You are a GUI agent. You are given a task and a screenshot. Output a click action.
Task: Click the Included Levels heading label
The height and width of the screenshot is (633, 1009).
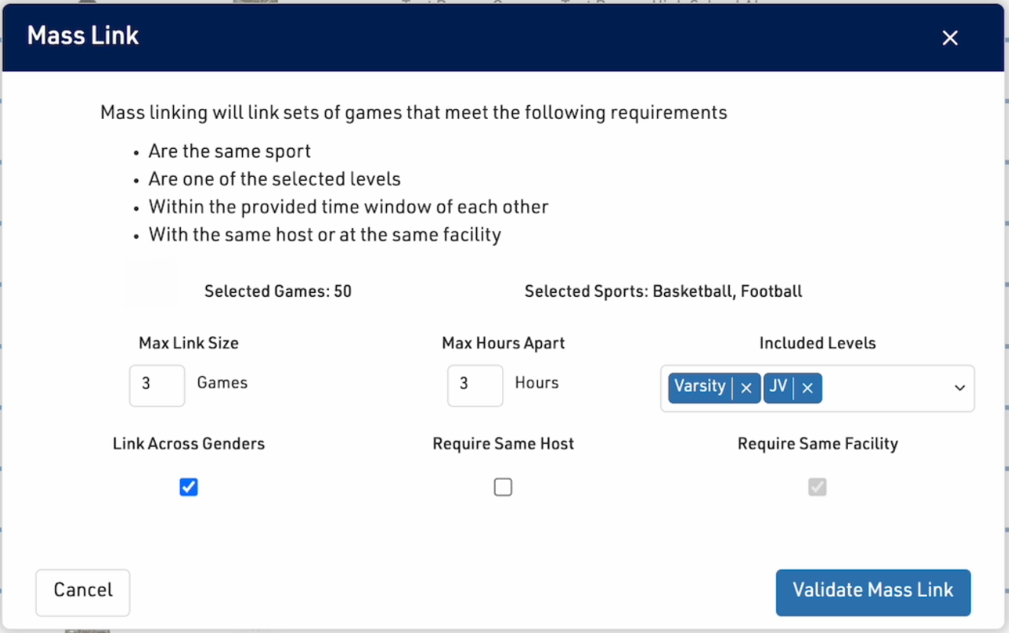tap(817, 343)
